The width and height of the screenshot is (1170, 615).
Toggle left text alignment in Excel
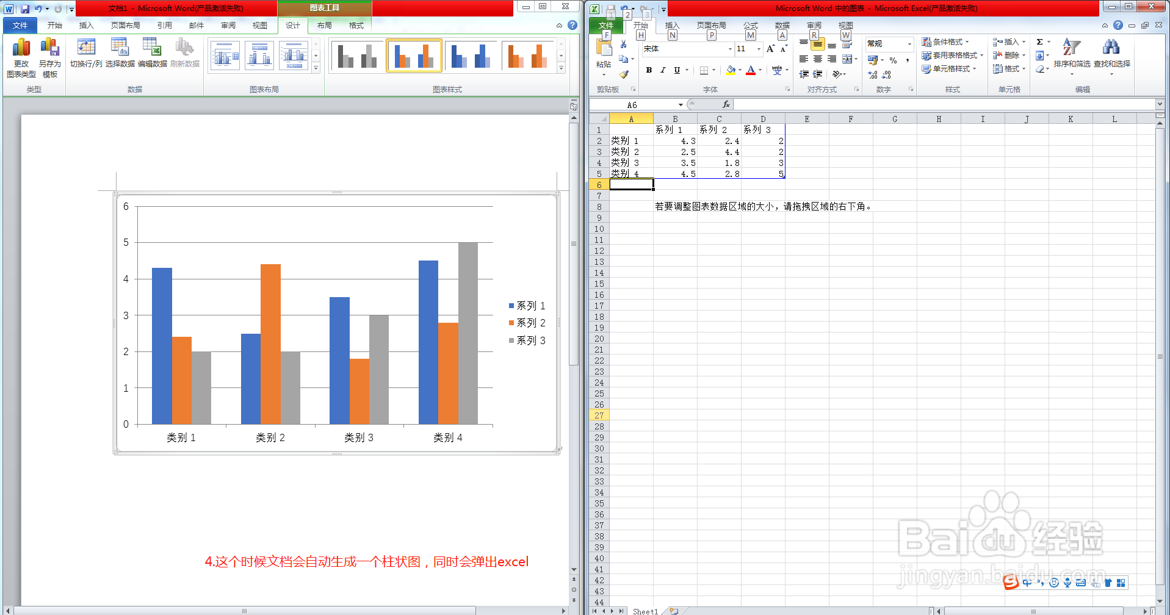(x=804, y=59)
